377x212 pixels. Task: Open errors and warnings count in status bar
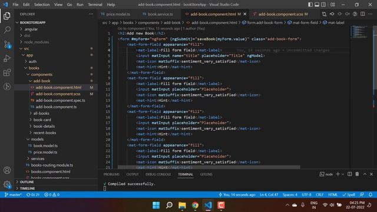click(x=52, y=194)
